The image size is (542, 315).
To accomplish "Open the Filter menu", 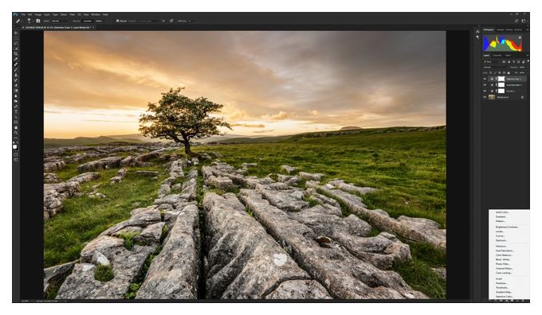I will (72, 14).
